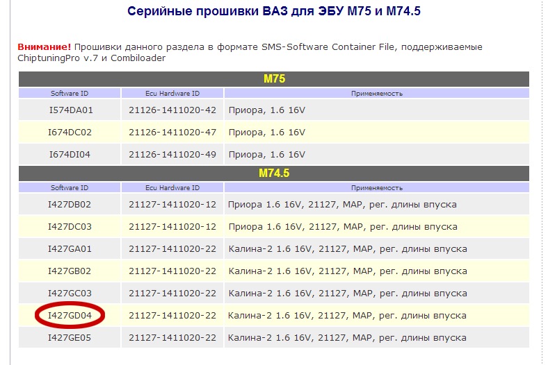Open the I427GE05 firmware entry
This screenshot has height=365, width=548.
70,338
